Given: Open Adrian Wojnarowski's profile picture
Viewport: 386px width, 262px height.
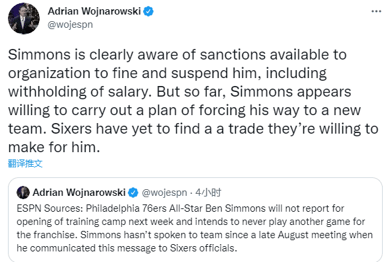Looking at the screenshot, I should coord(24,19).
